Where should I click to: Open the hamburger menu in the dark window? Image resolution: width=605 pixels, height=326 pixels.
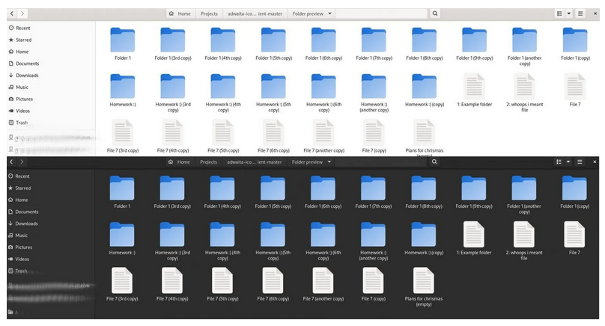(x=580, y=162)
